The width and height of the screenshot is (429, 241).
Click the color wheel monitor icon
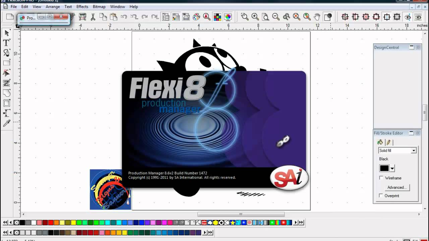click(x=228, y=17)
